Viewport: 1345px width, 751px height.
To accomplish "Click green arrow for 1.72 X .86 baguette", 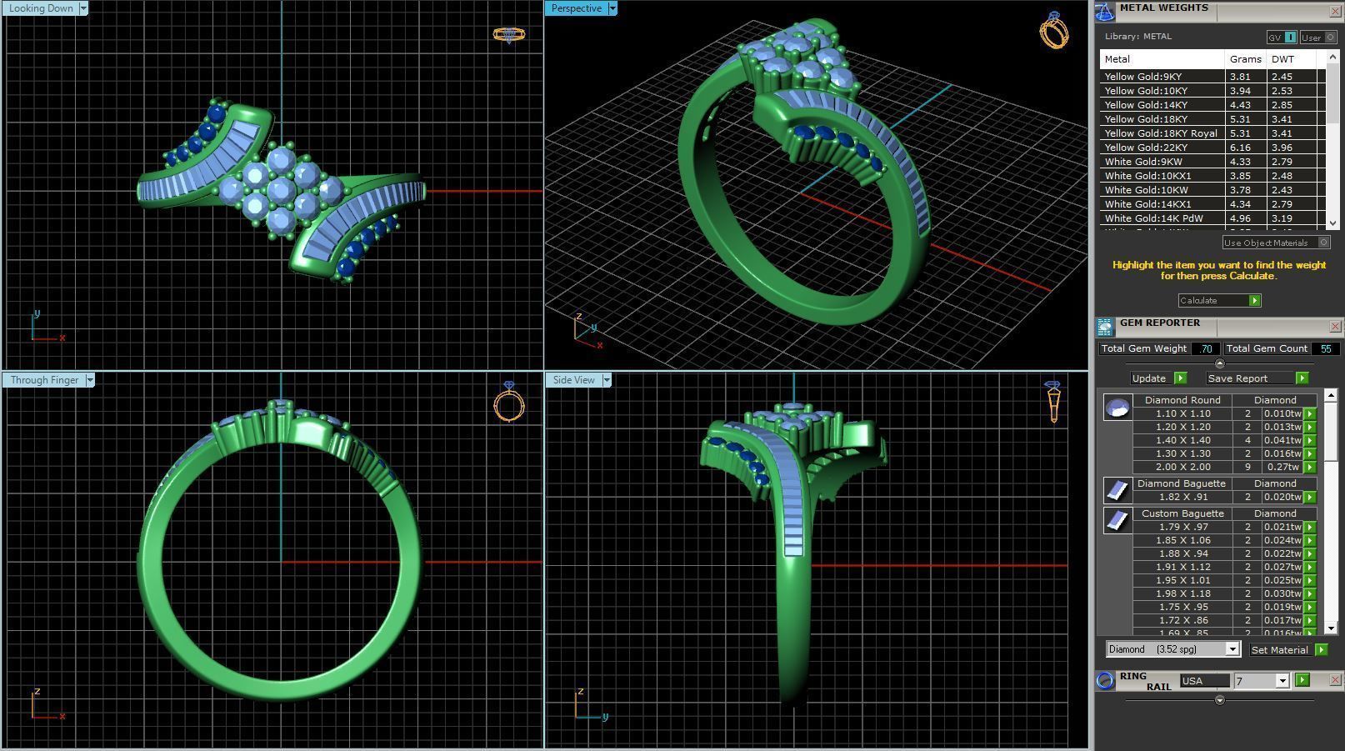I will click(x=1310, y=620).
